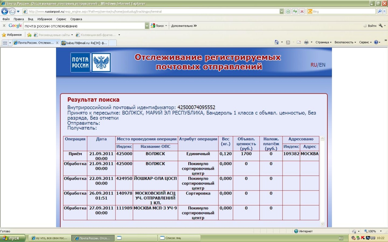Open the Избранное menu
This screenshot has width=388, height=242.
45,19
